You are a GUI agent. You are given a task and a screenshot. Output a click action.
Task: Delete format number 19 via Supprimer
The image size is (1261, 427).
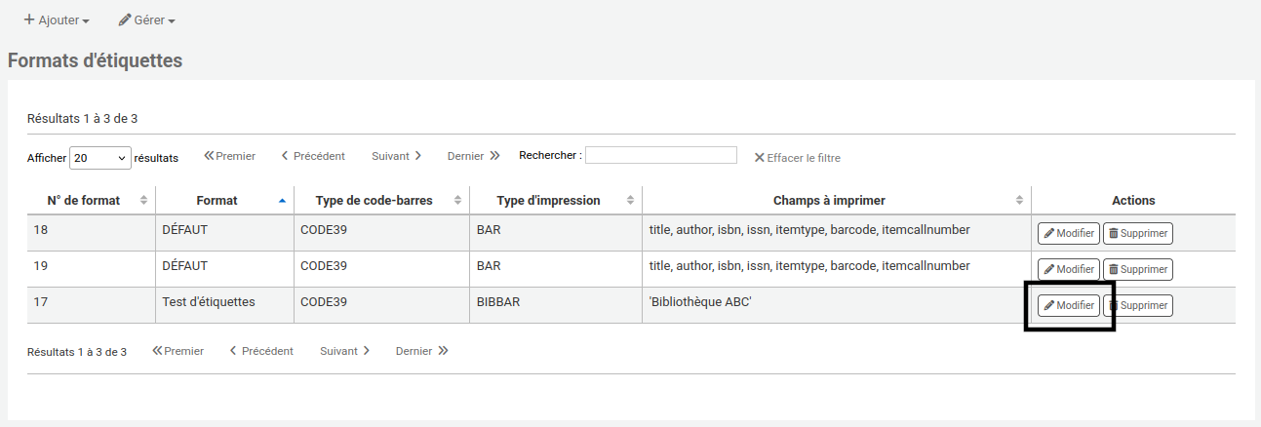[1137, 269]
